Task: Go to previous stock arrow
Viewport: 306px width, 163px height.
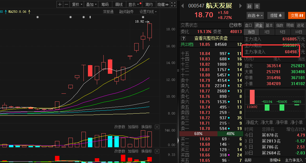Action: click(183, 6)
